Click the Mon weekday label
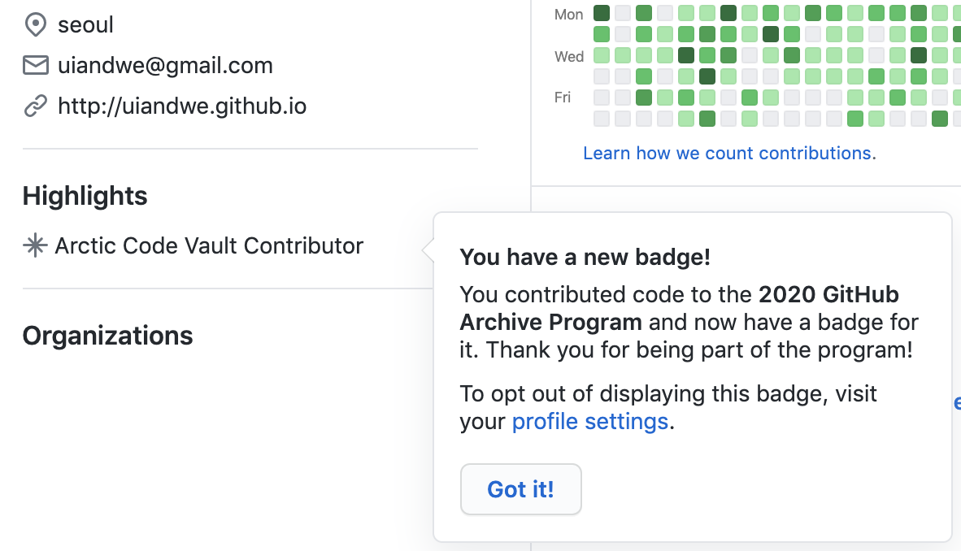The image size is (961, 551). [569, 14]
